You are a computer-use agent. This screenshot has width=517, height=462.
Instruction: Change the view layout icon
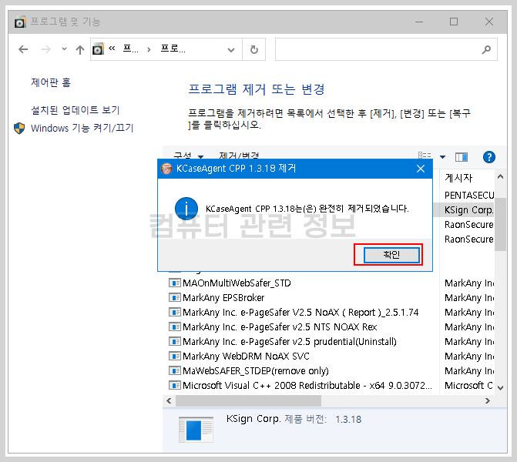click(425, 156)
